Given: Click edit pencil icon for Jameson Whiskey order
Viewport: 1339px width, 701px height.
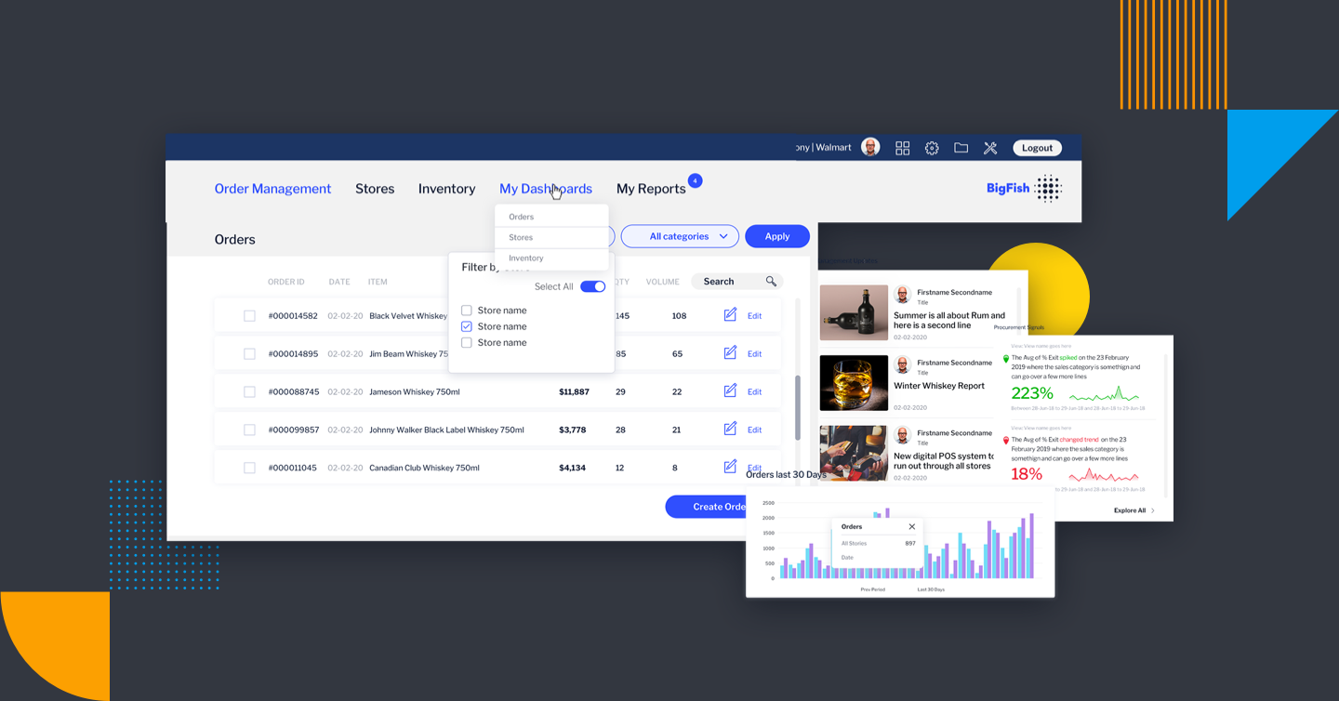Looking at the screenshot, I should [730, 391].
